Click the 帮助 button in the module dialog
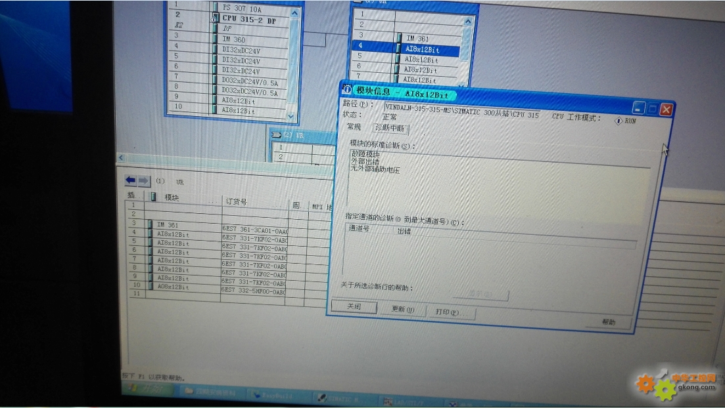 (609, 322)
